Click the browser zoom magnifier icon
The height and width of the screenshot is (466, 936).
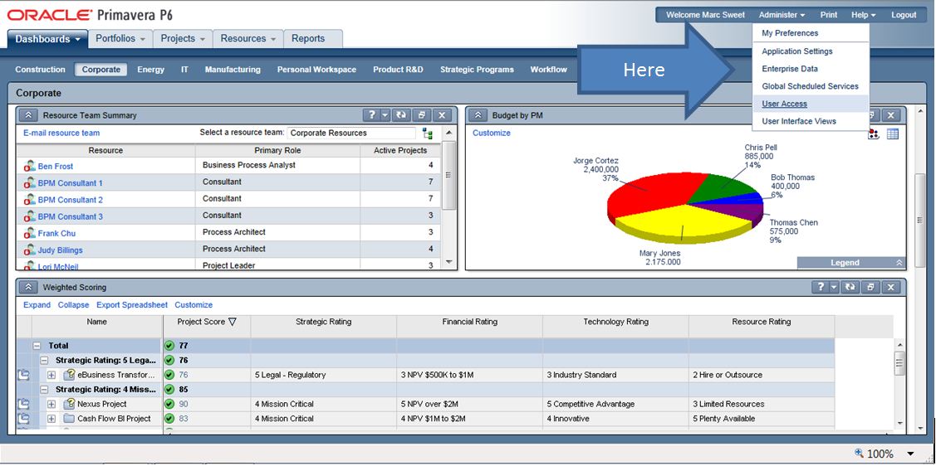coord(860,454)
